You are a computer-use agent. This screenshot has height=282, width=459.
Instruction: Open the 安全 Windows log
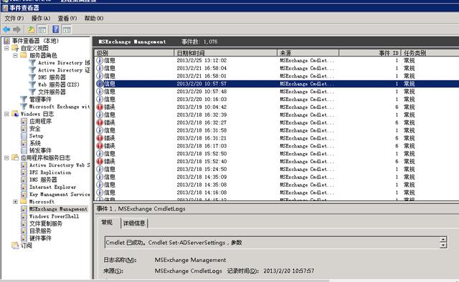pyautogui.click(x=35, y=129)
